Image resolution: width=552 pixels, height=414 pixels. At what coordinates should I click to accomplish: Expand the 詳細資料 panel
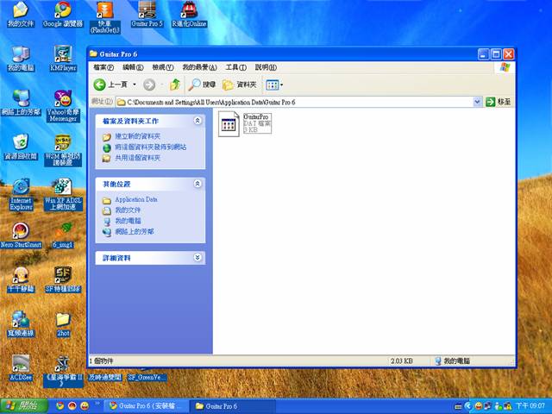[198, 258]
